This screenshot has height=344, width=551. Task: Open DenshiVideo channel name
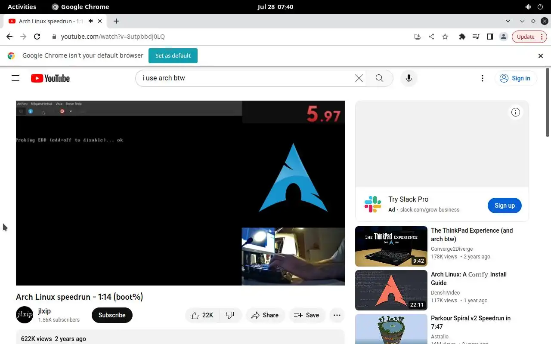coord(445,293)
